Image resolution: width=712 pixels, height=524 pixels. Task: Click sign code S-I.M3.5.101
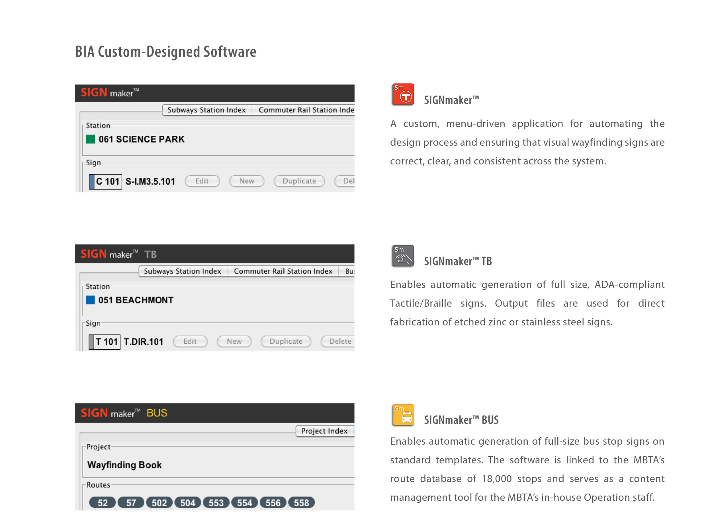coord(150,181)
